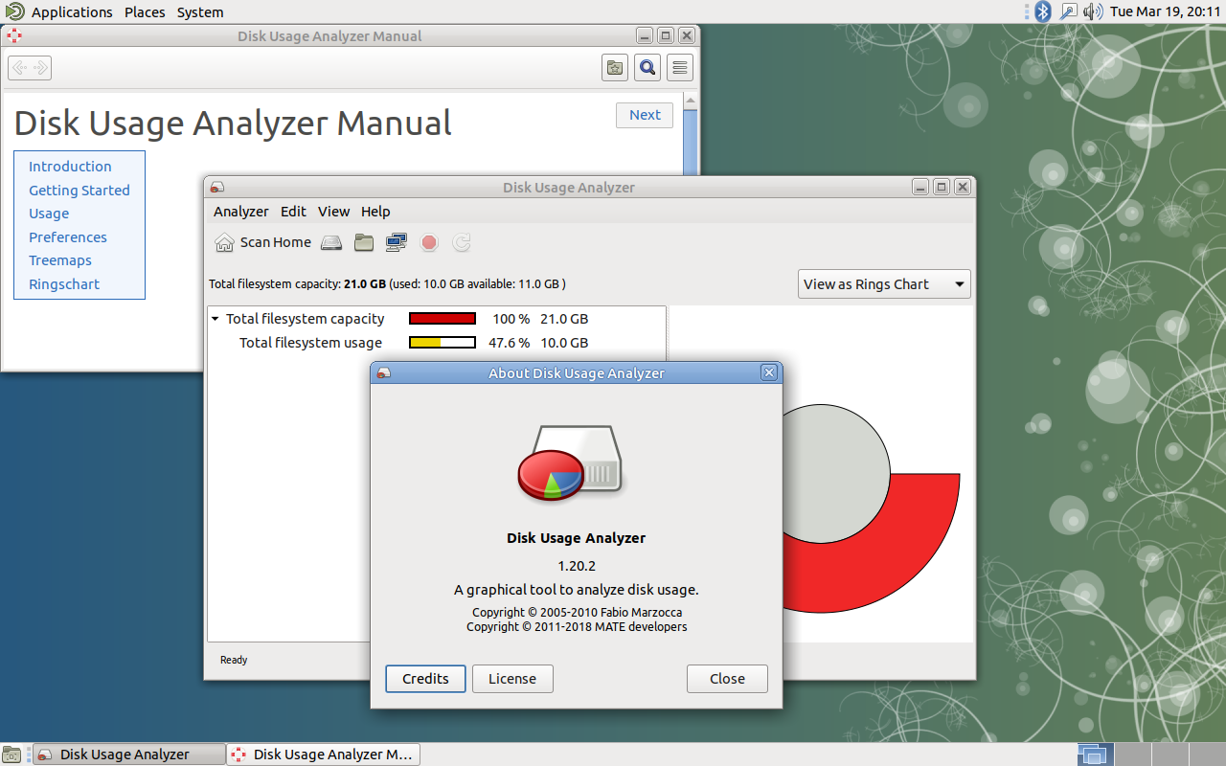Click the Bluetooth icon in the system tray
Image resolution: width=1226 pixels, height=766 pixels.
(1043, 11)
